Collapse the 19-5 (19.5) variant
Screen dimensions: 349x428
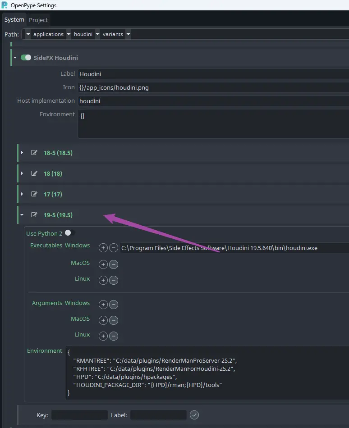coord(22,215)
